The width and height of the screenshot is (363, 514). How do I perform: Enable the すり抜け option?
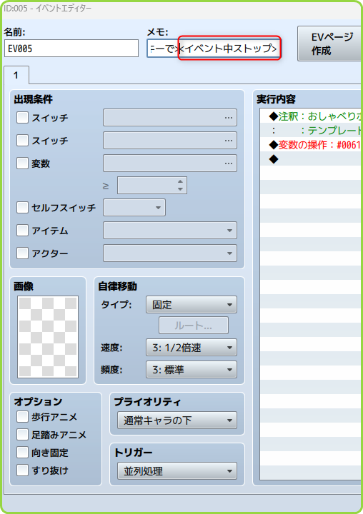(22, 470)
